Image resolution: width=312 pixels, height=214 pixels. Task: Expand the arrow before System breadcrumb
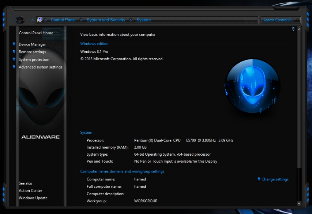[131, 20]
